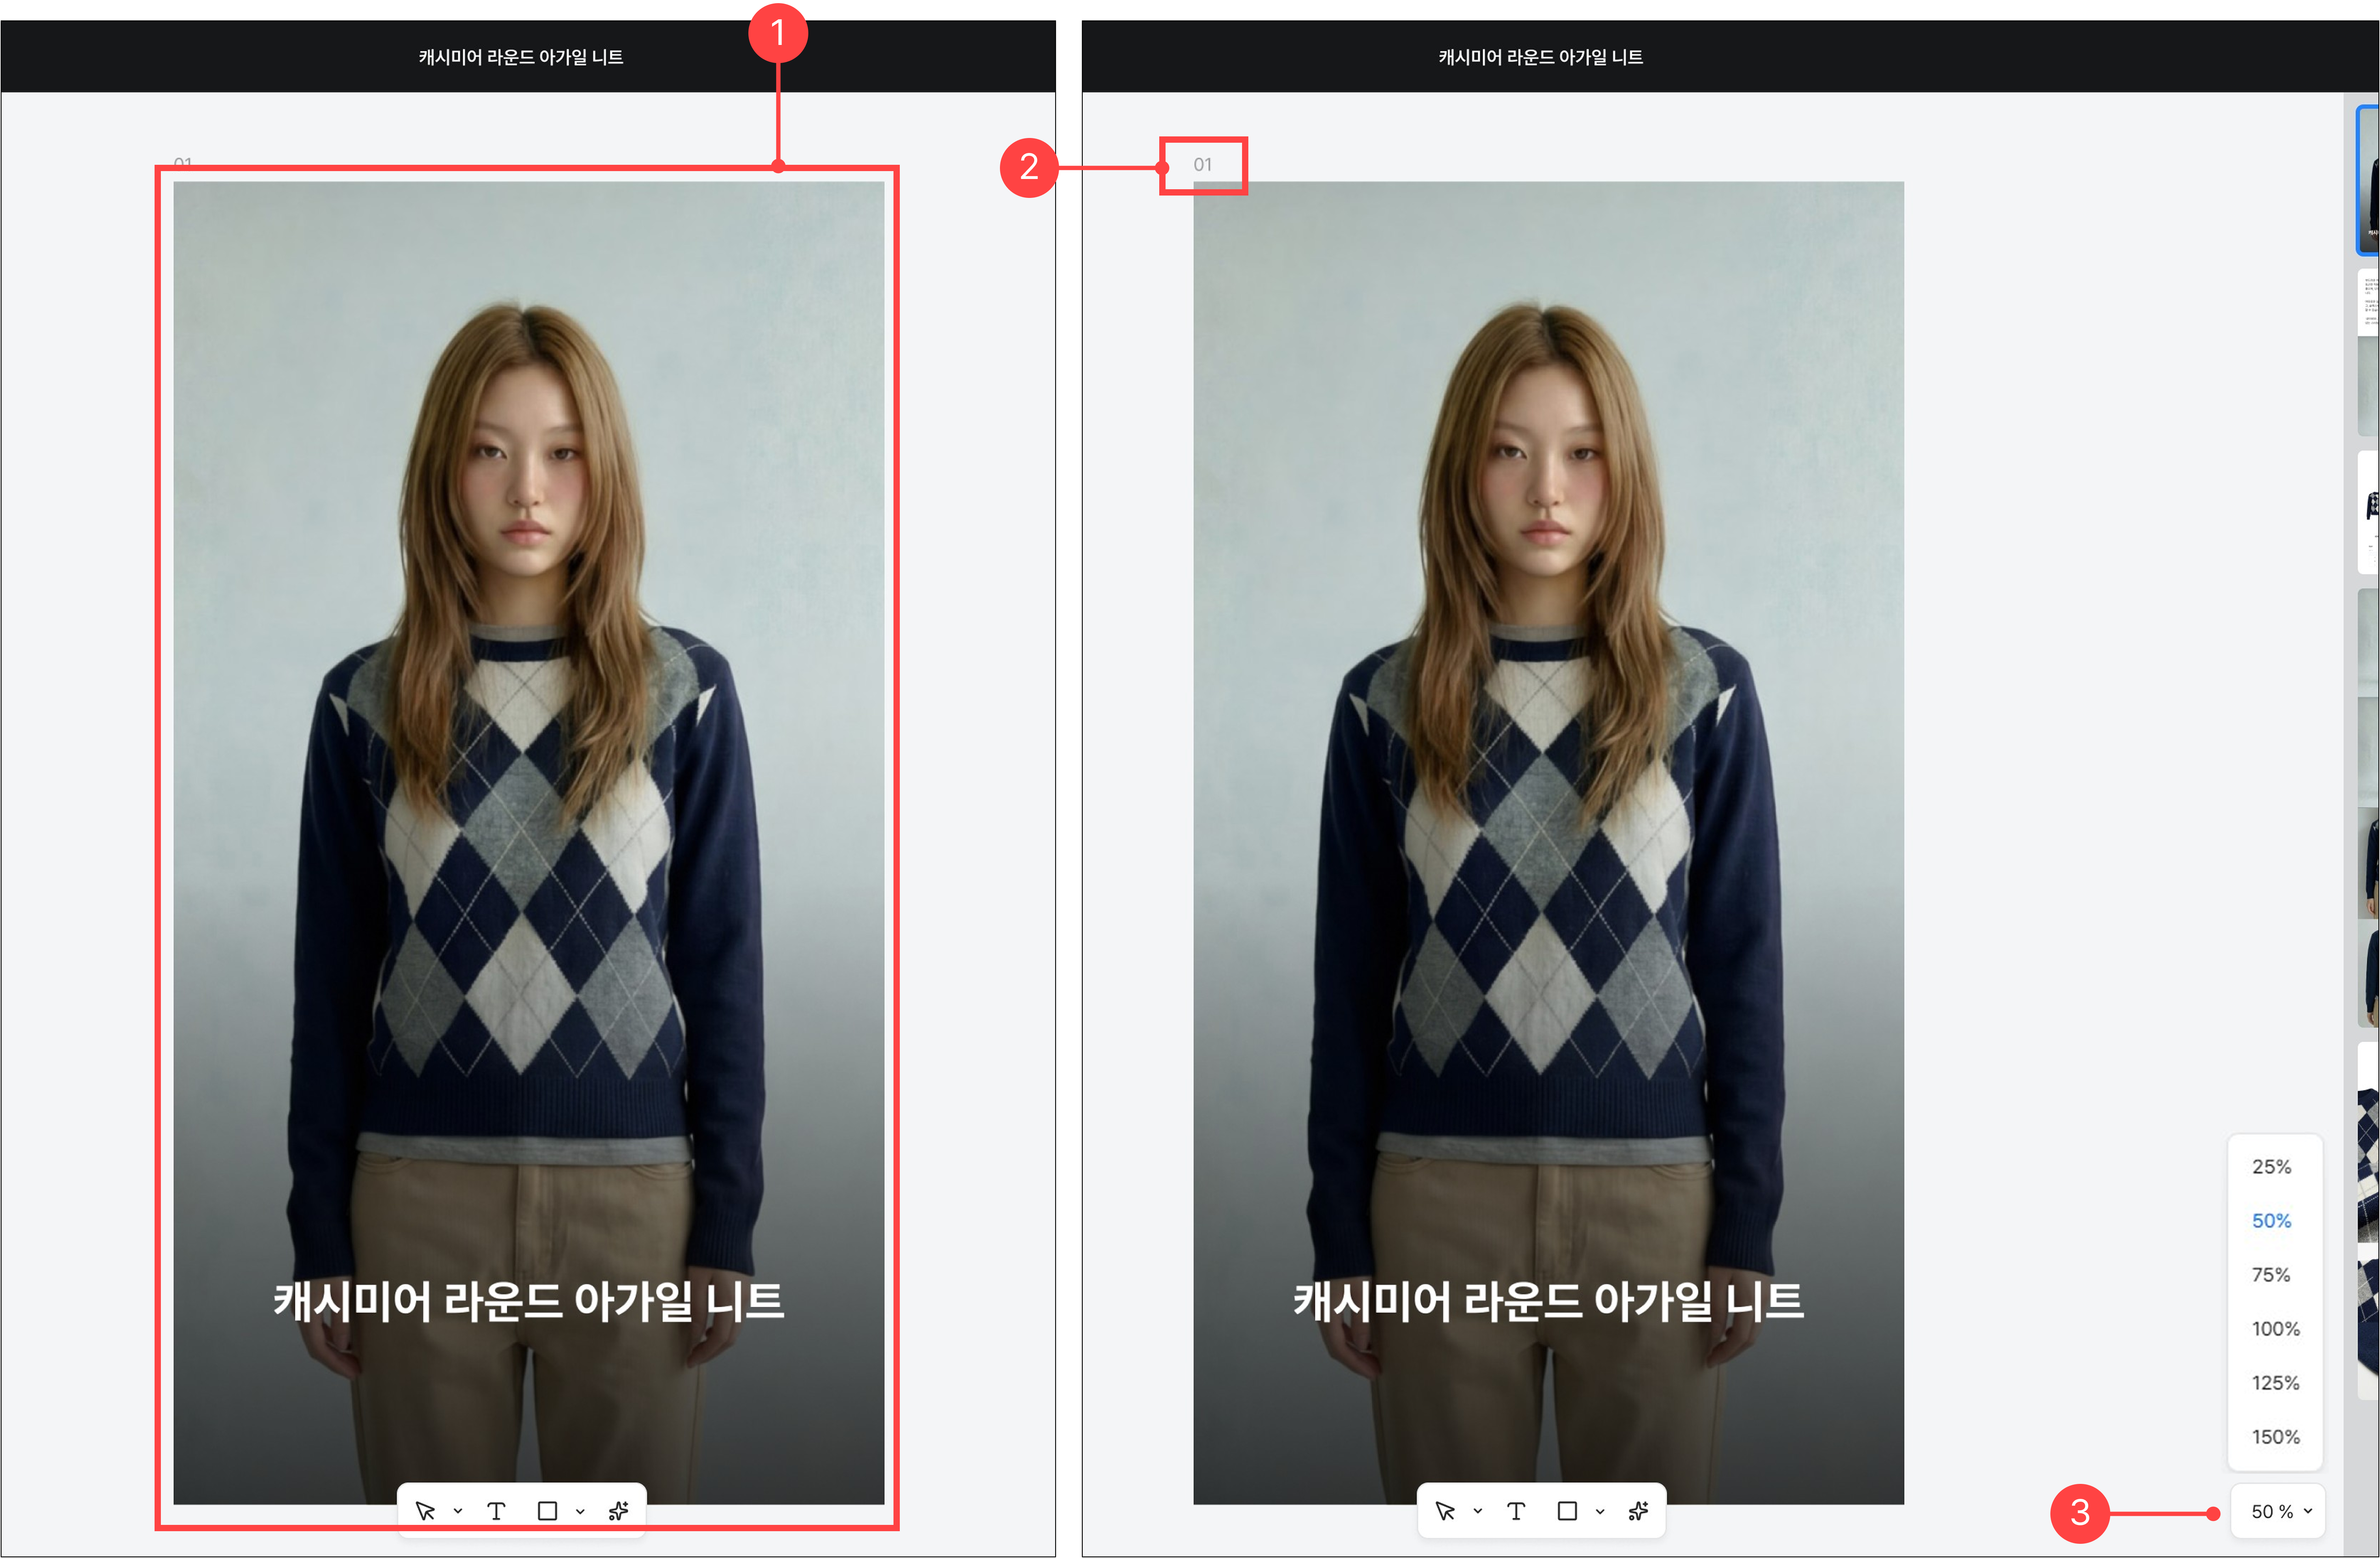The height and width of the screenshot is (1558, 2380).
Task: Open the arrow tool options chevron in the left panel
Action: tap(458, 1511)
